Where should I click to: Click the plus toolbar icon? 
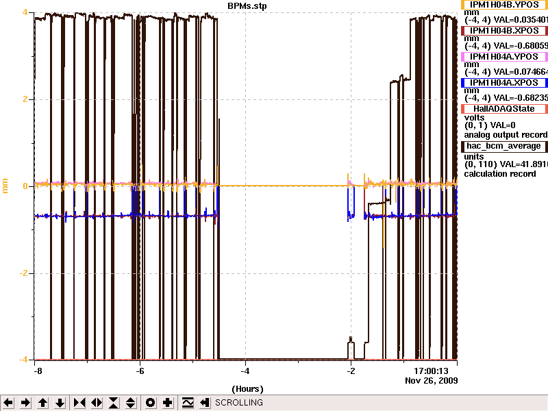click(x=167, y=403)
